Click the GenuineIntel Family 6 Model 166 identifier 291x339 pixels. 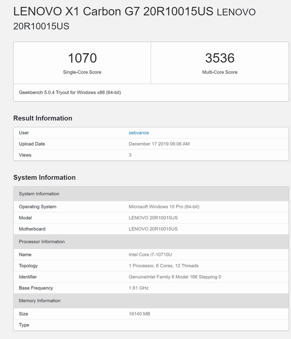tap(175, 277)
